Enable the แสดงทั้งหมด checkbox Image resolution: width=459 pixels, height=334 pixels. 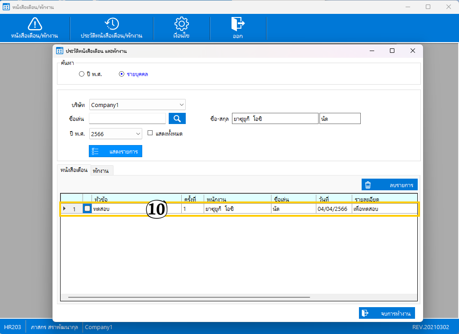tap(150, 133)
